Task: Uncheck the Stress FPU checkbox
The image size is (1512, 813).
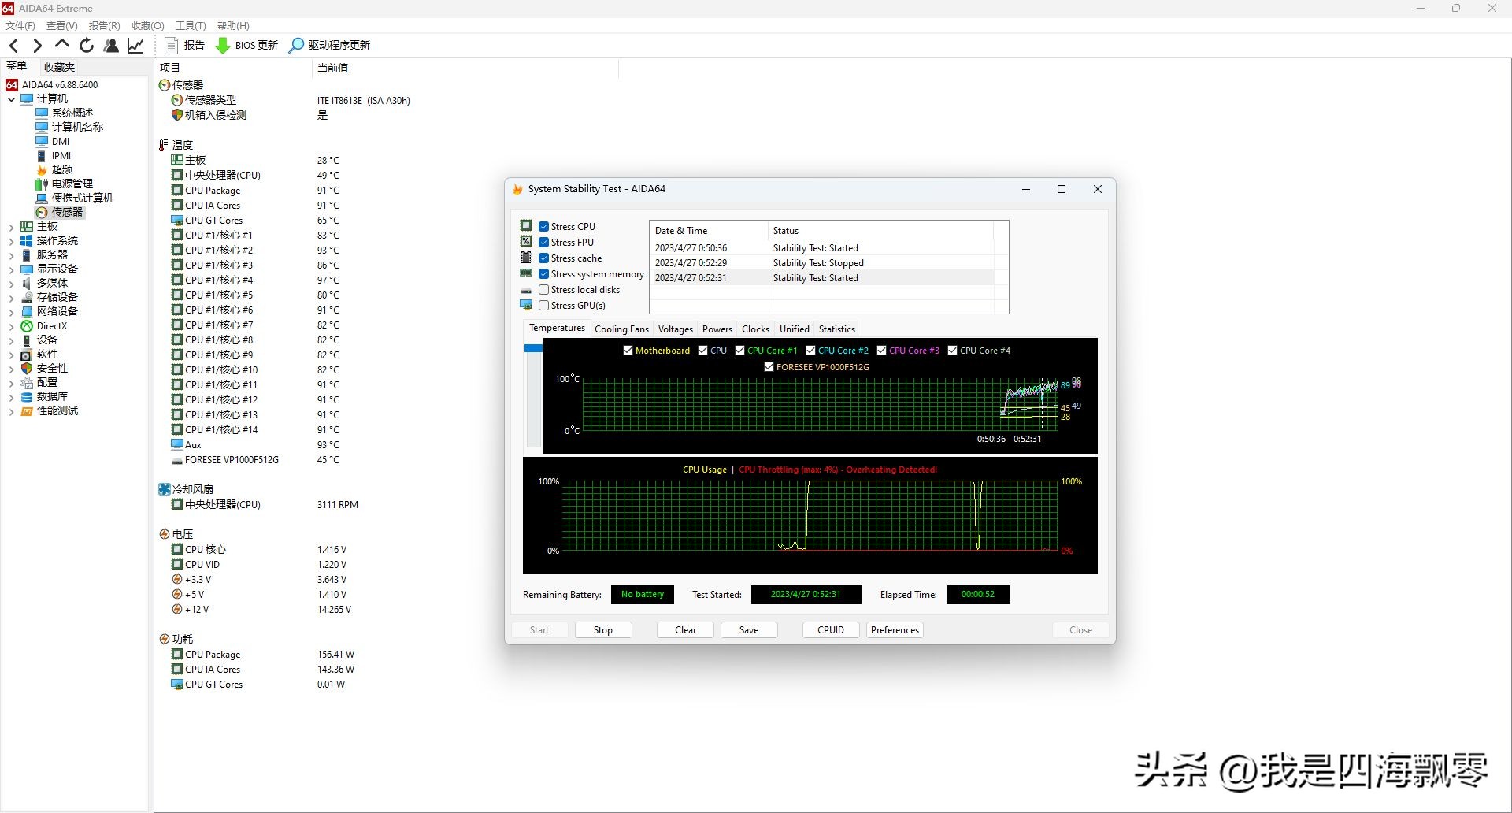Action: point(544,243)
